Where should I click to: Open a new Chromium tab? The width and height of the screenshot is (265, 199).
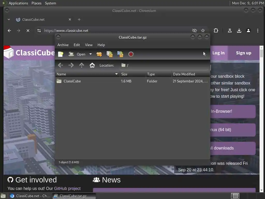79,19
